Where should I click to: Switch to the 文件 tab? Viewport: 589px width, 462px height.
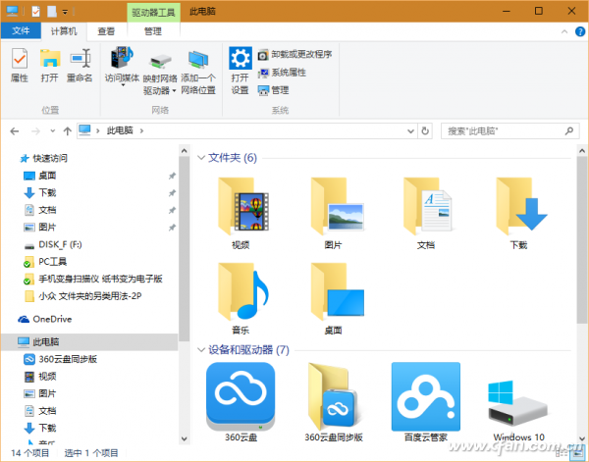[x=21, y=30]
